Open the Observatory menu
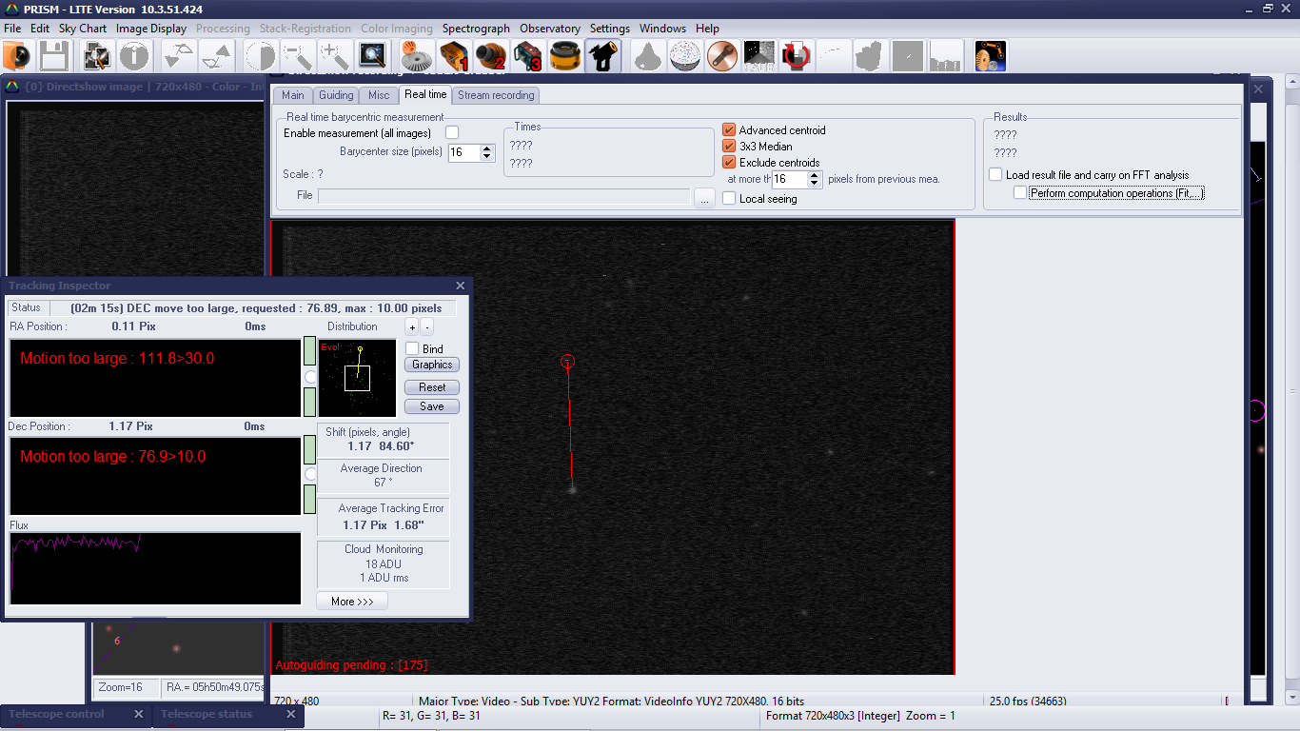 pyautogui.click(x=550, y=29)
